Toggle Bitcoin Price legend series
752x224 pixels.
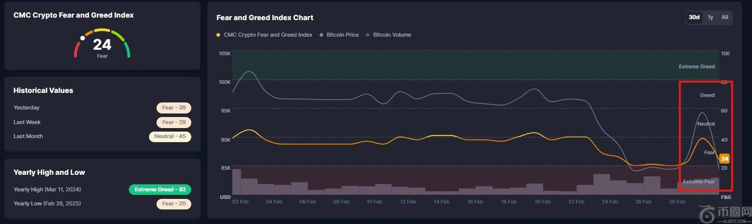click(x=342, y=35)
